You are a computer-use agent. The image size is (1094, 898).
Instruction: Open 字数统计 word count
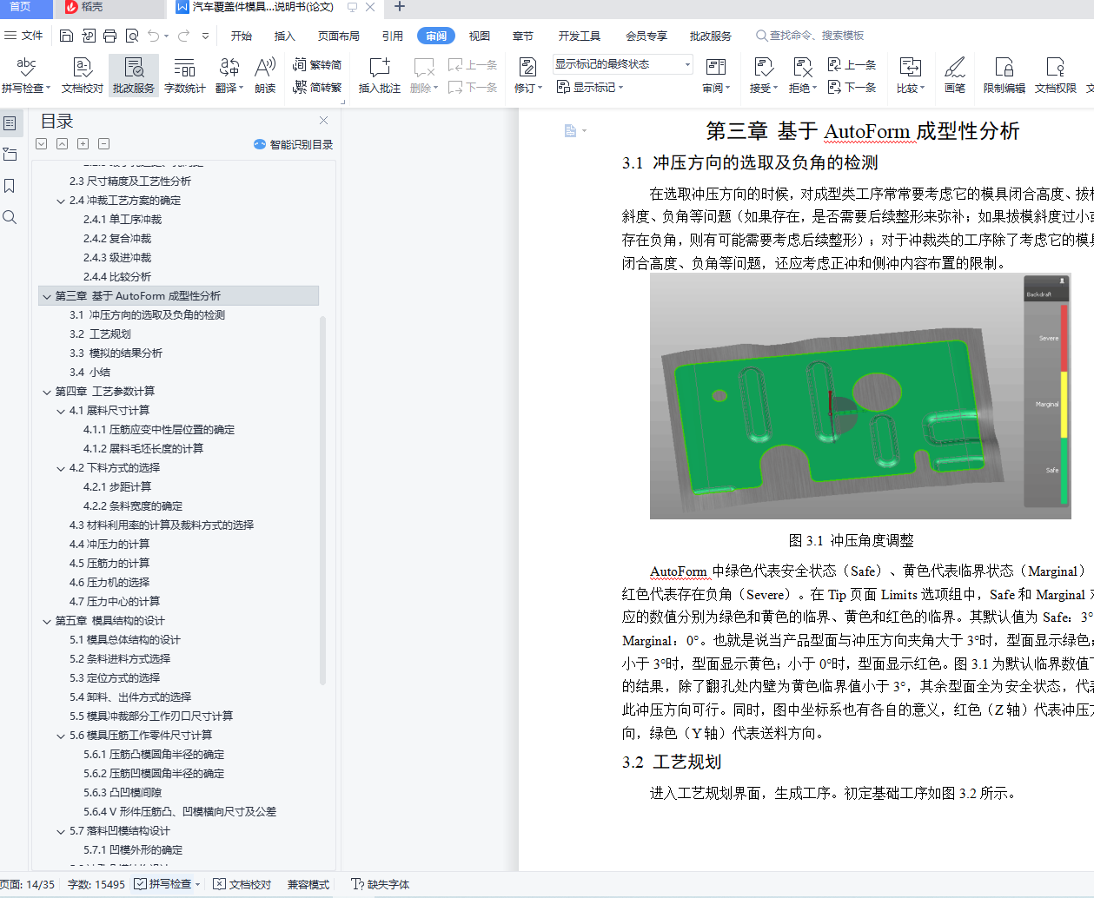coord(184,75)
